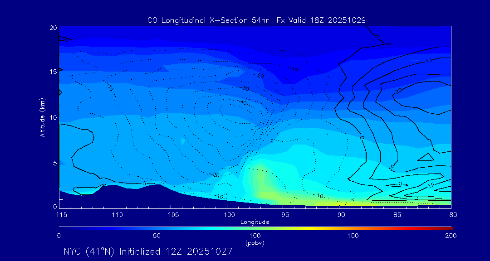This screenshot has width=490, height=261.
Task: Click the contour label marked 40
Action: [x=243, y=103]
